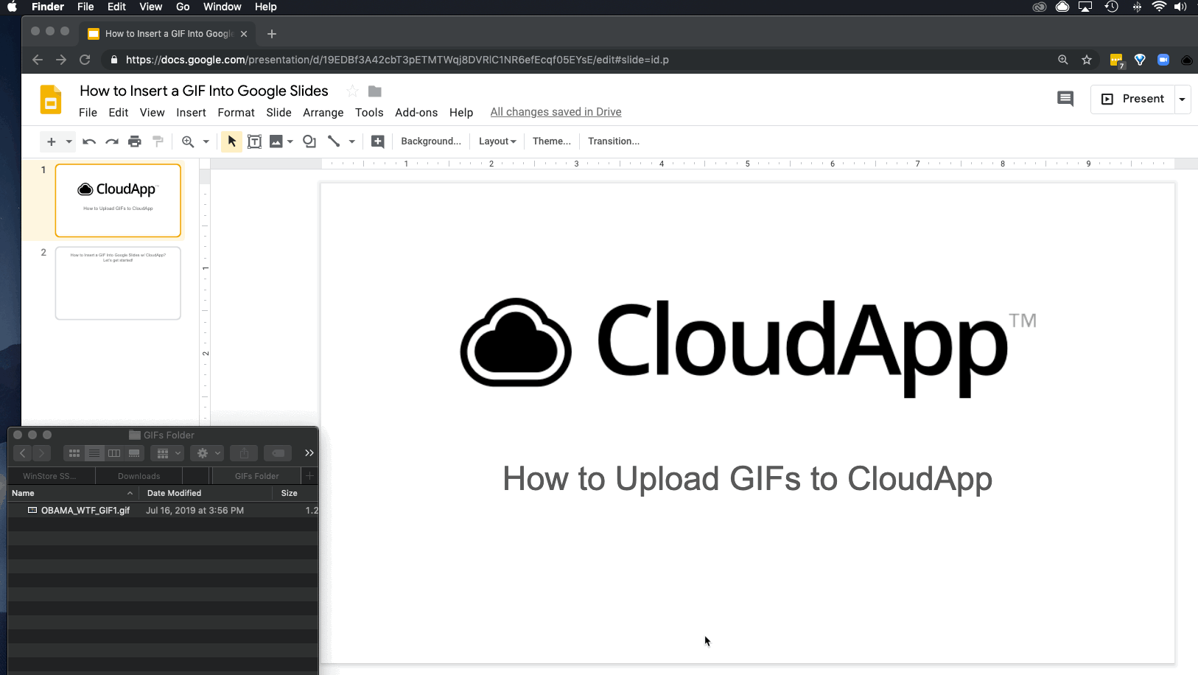Click the Undo icon

88,141
